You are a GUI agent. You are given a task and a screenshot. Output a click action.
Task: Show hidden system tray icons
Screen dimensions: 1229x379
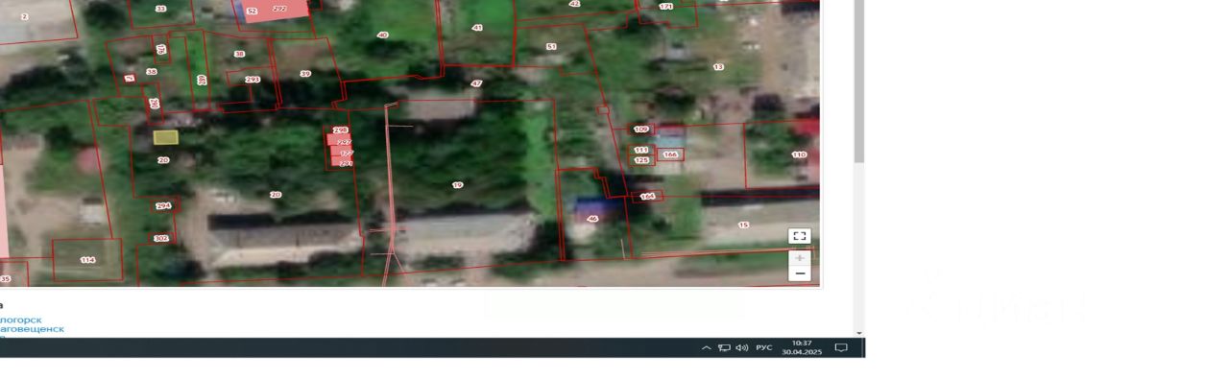click(x=707, y=347)
